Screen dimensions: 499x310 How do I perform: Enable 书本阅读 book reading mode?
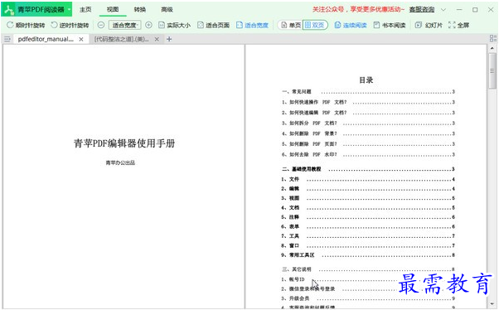click(x=390, y=25)
